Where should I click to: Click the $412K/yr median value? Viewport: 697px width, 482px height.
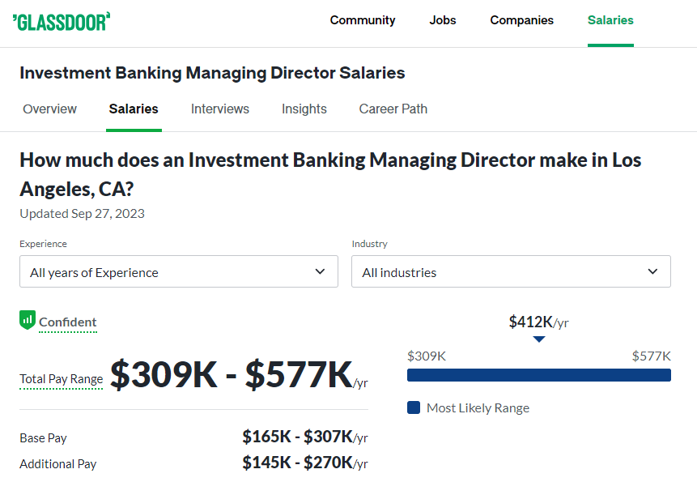[539, 322]
